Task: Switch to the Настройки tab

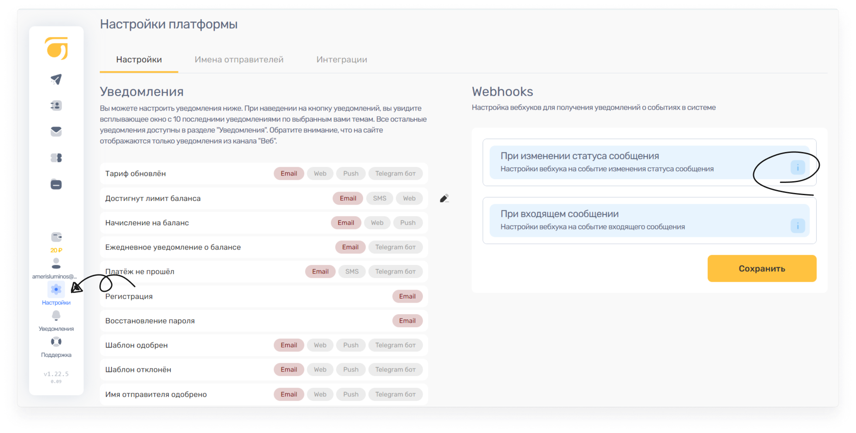Action: (139, 60)
